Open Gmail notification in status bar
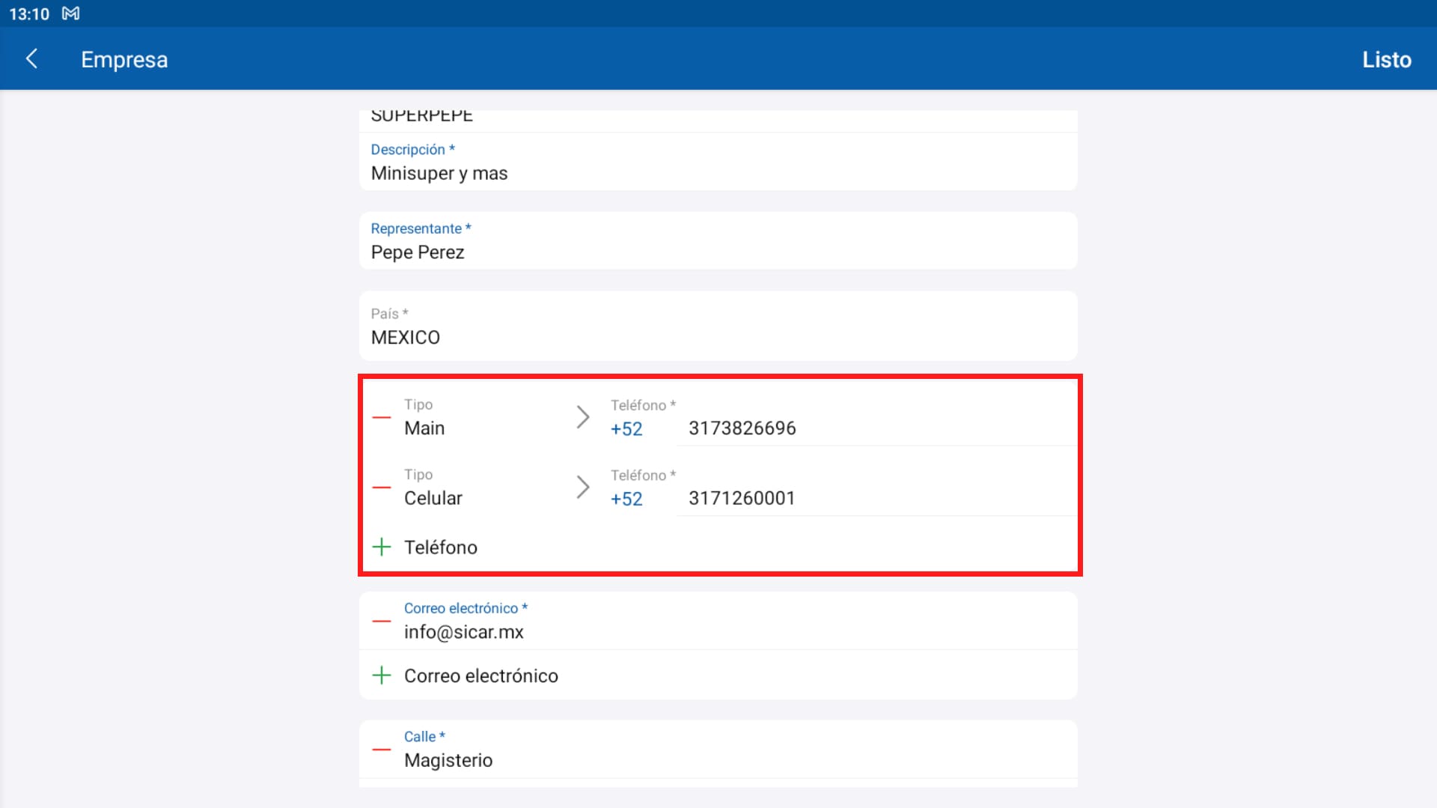This screenshot has width=1437, height=808. [x=70, y=13]
